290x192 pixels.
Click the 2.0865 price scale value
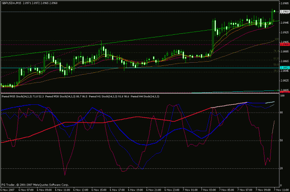285,61
